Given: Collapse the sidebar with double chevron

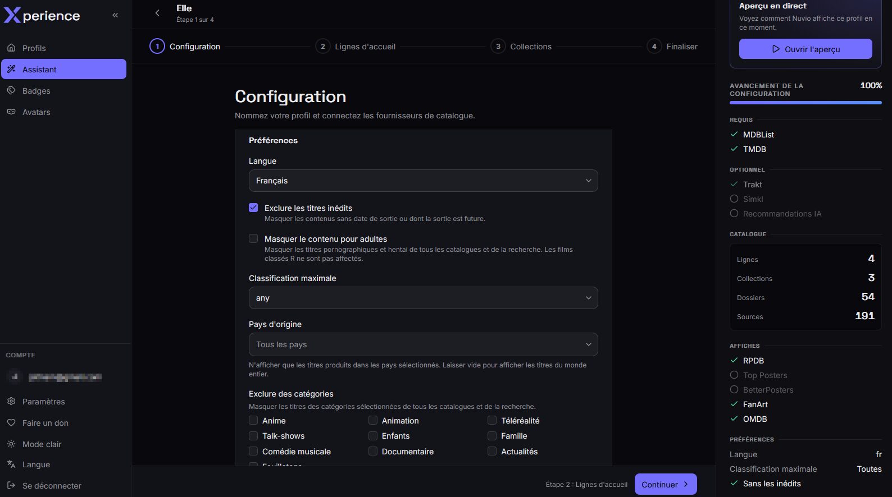Looking at the screenshot, I should pos(115,15).
